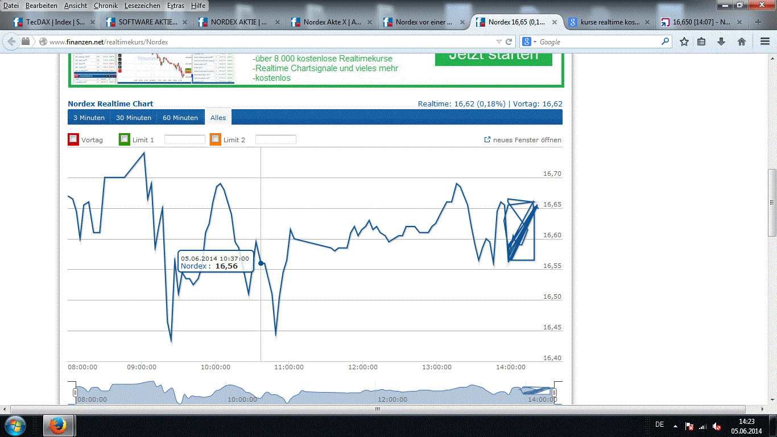The width and height of the screenshot is (777, 437).
Task: Click the Limit 1 value input field
Action: tap(185, 139)
